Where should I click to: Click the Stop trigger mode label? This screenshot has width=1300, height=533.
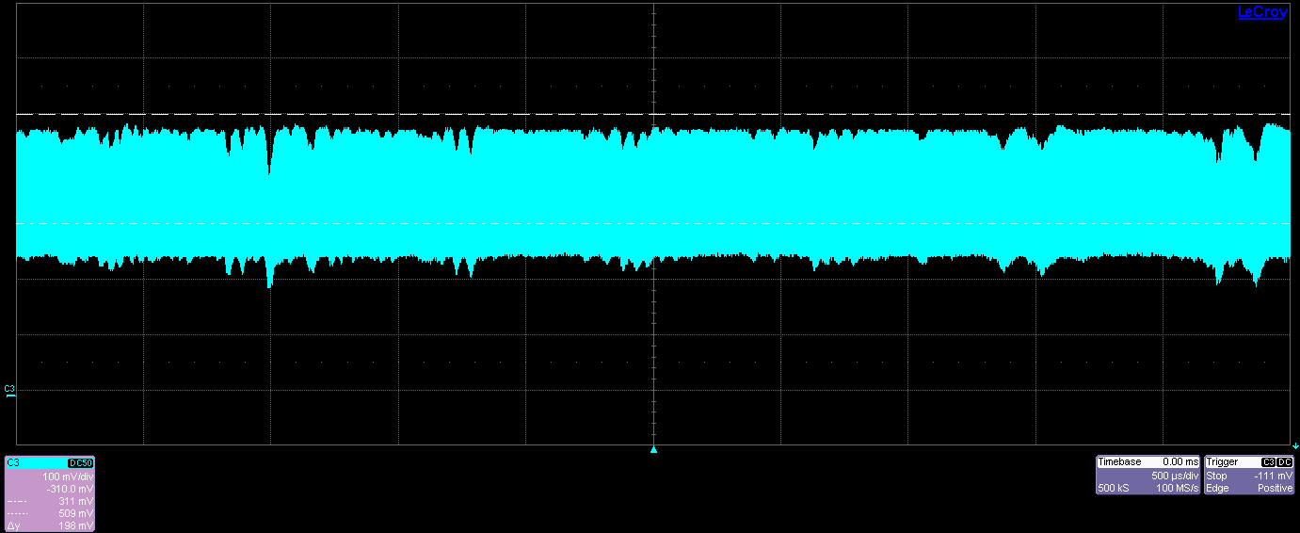pos(1217,476)
